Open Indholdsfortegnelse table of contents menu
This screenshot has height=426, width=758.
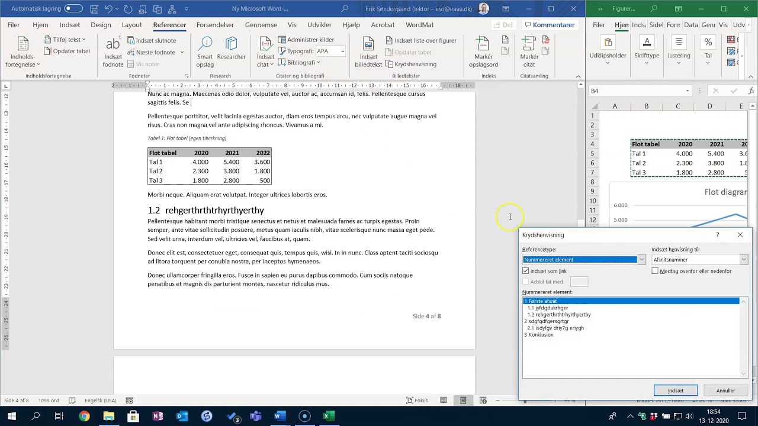(23, 52)
